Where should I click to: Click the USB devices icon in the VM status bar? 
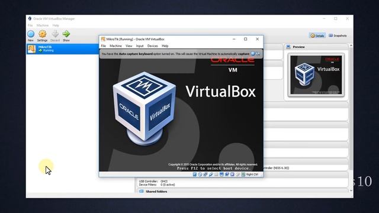coord(211,174)
